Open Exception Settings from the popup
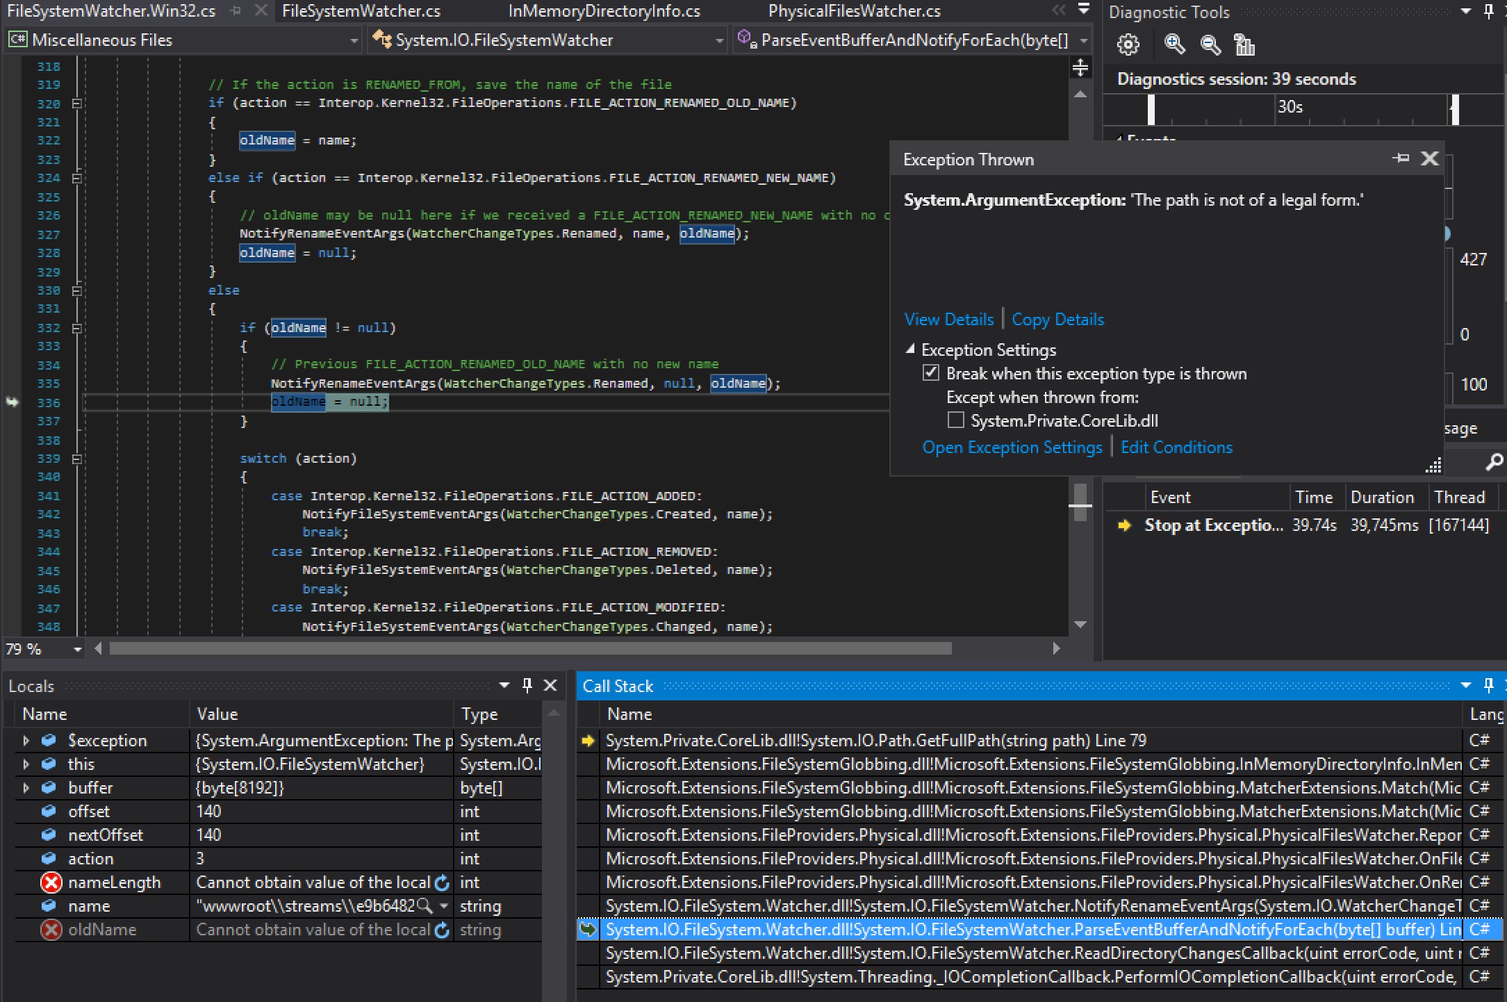 pos(1012,447)
